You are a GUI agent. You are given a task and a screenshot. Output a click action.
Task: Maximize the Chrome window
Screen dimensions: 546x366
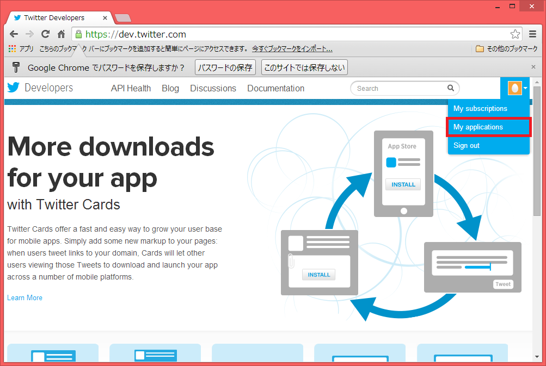click(x=512, y=7)
